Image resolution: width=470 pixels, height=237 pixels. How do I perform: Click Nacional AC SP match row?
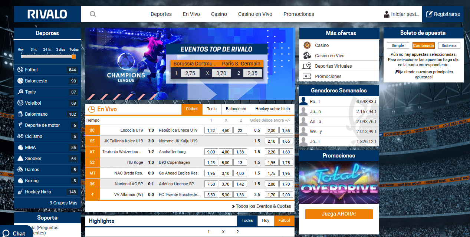pos(190,184)
